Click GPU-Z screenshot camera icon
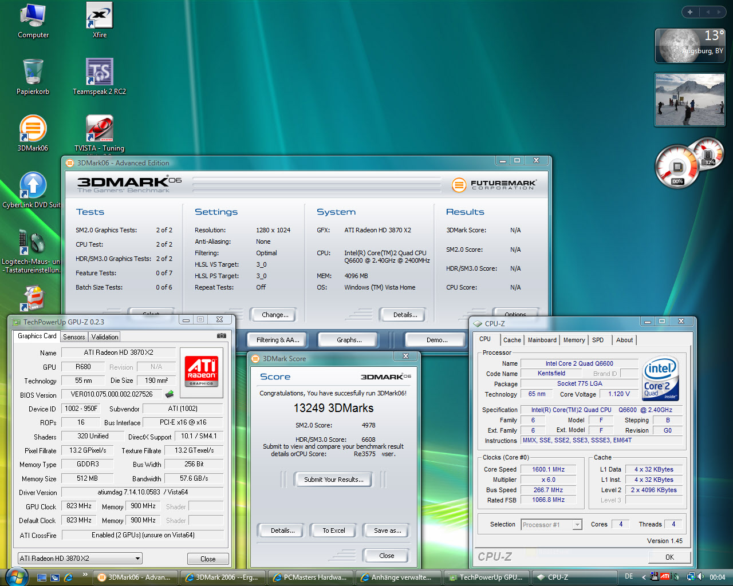The width and height of the screenshot is (733, 586). (x=222, y=336)
